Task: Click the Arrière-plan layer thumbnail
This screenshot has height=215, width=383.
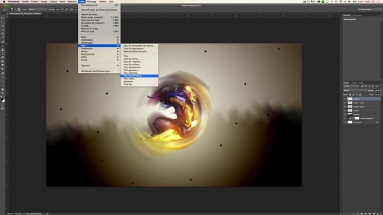Action: pos(349,122)
